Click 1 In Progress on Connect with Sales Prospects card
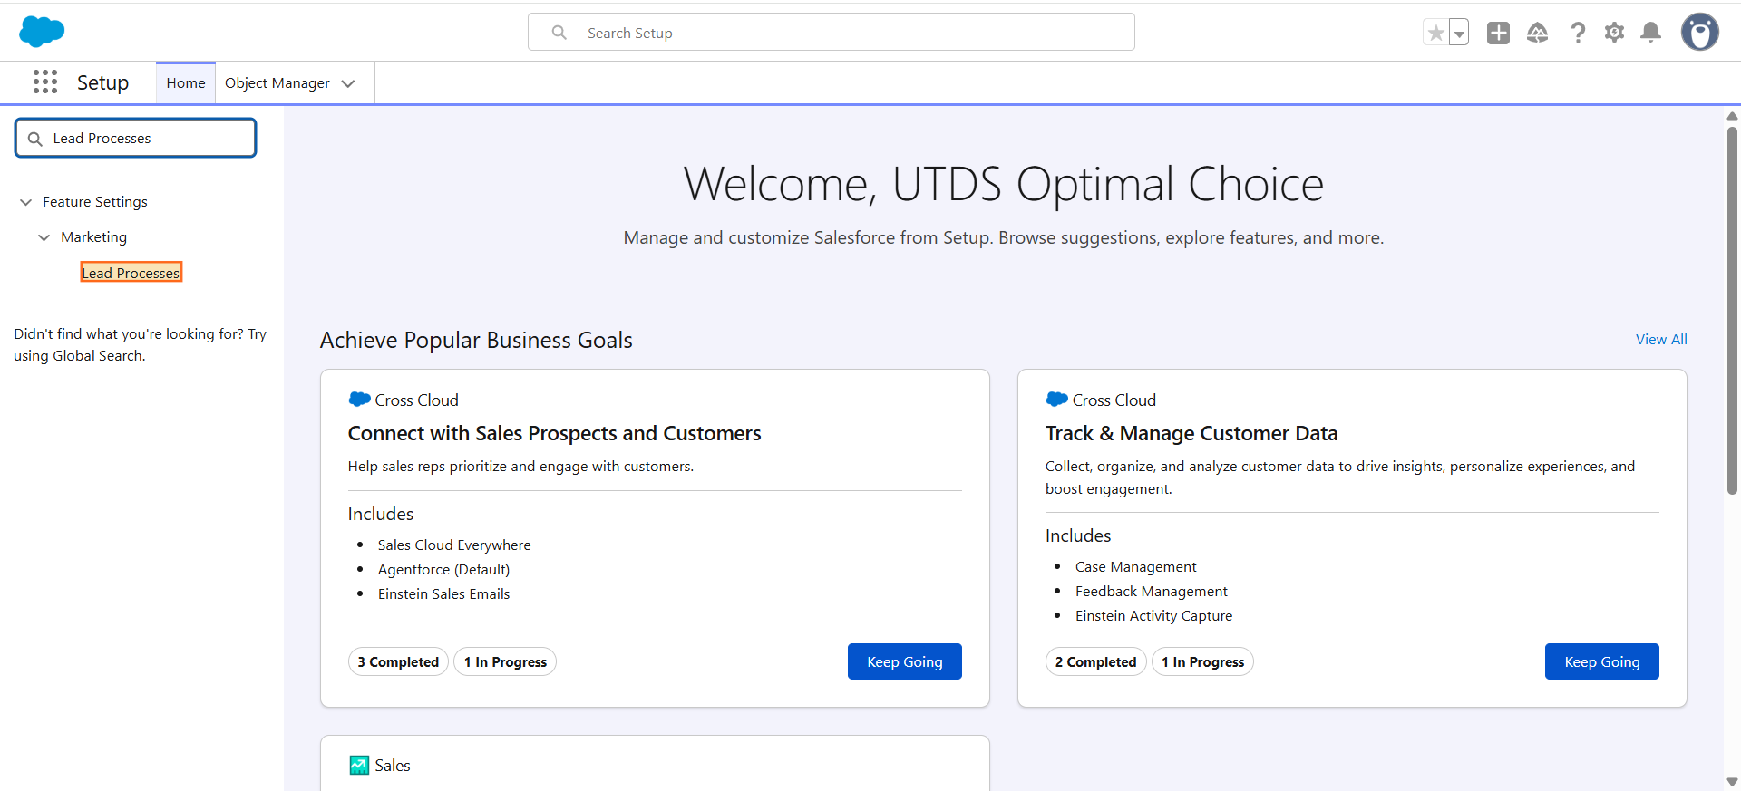1741x791 pixels. tap(505, 661)
